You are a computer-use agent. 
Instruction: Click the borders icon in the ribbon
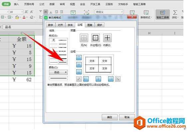click(x=2, y=17)
